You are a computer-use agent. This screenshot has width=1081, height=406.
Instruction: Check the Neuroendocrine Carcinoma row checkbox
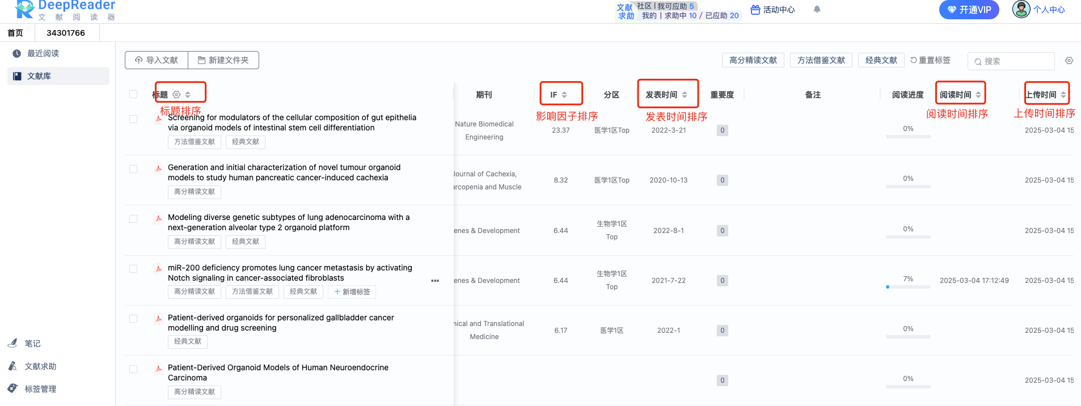[x=133, y=369]
